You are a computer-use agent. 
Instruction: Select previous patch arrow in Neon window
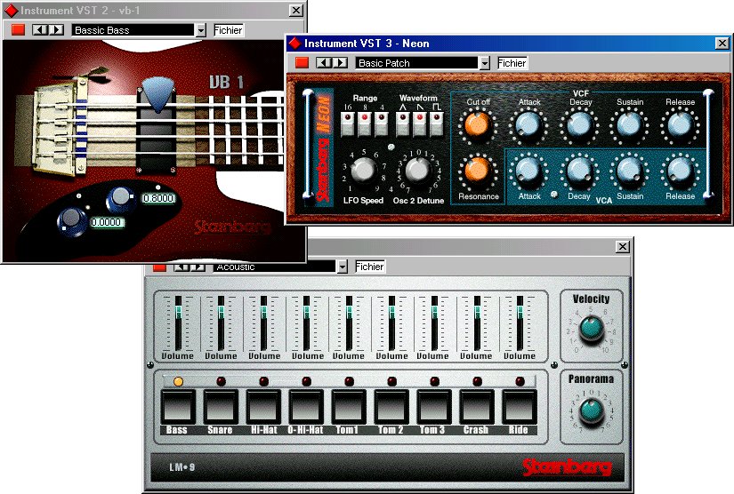pos(324,62)
